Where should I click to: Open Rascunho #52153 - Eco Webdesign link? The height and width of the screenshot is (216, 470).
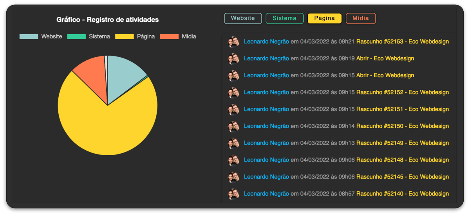pos(403,42)
